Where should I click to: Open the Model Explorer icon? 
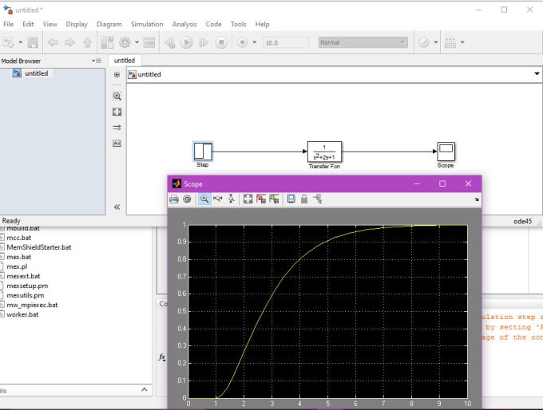click(x=149, y=42)
